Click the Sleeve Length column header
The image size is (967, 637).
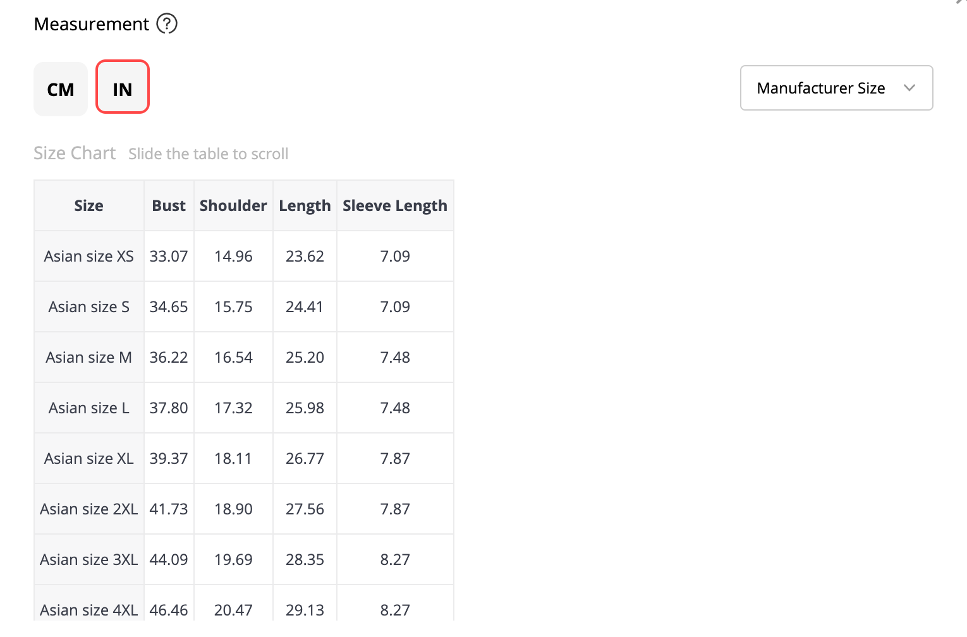pyautogui.click(x=395, y=205)
